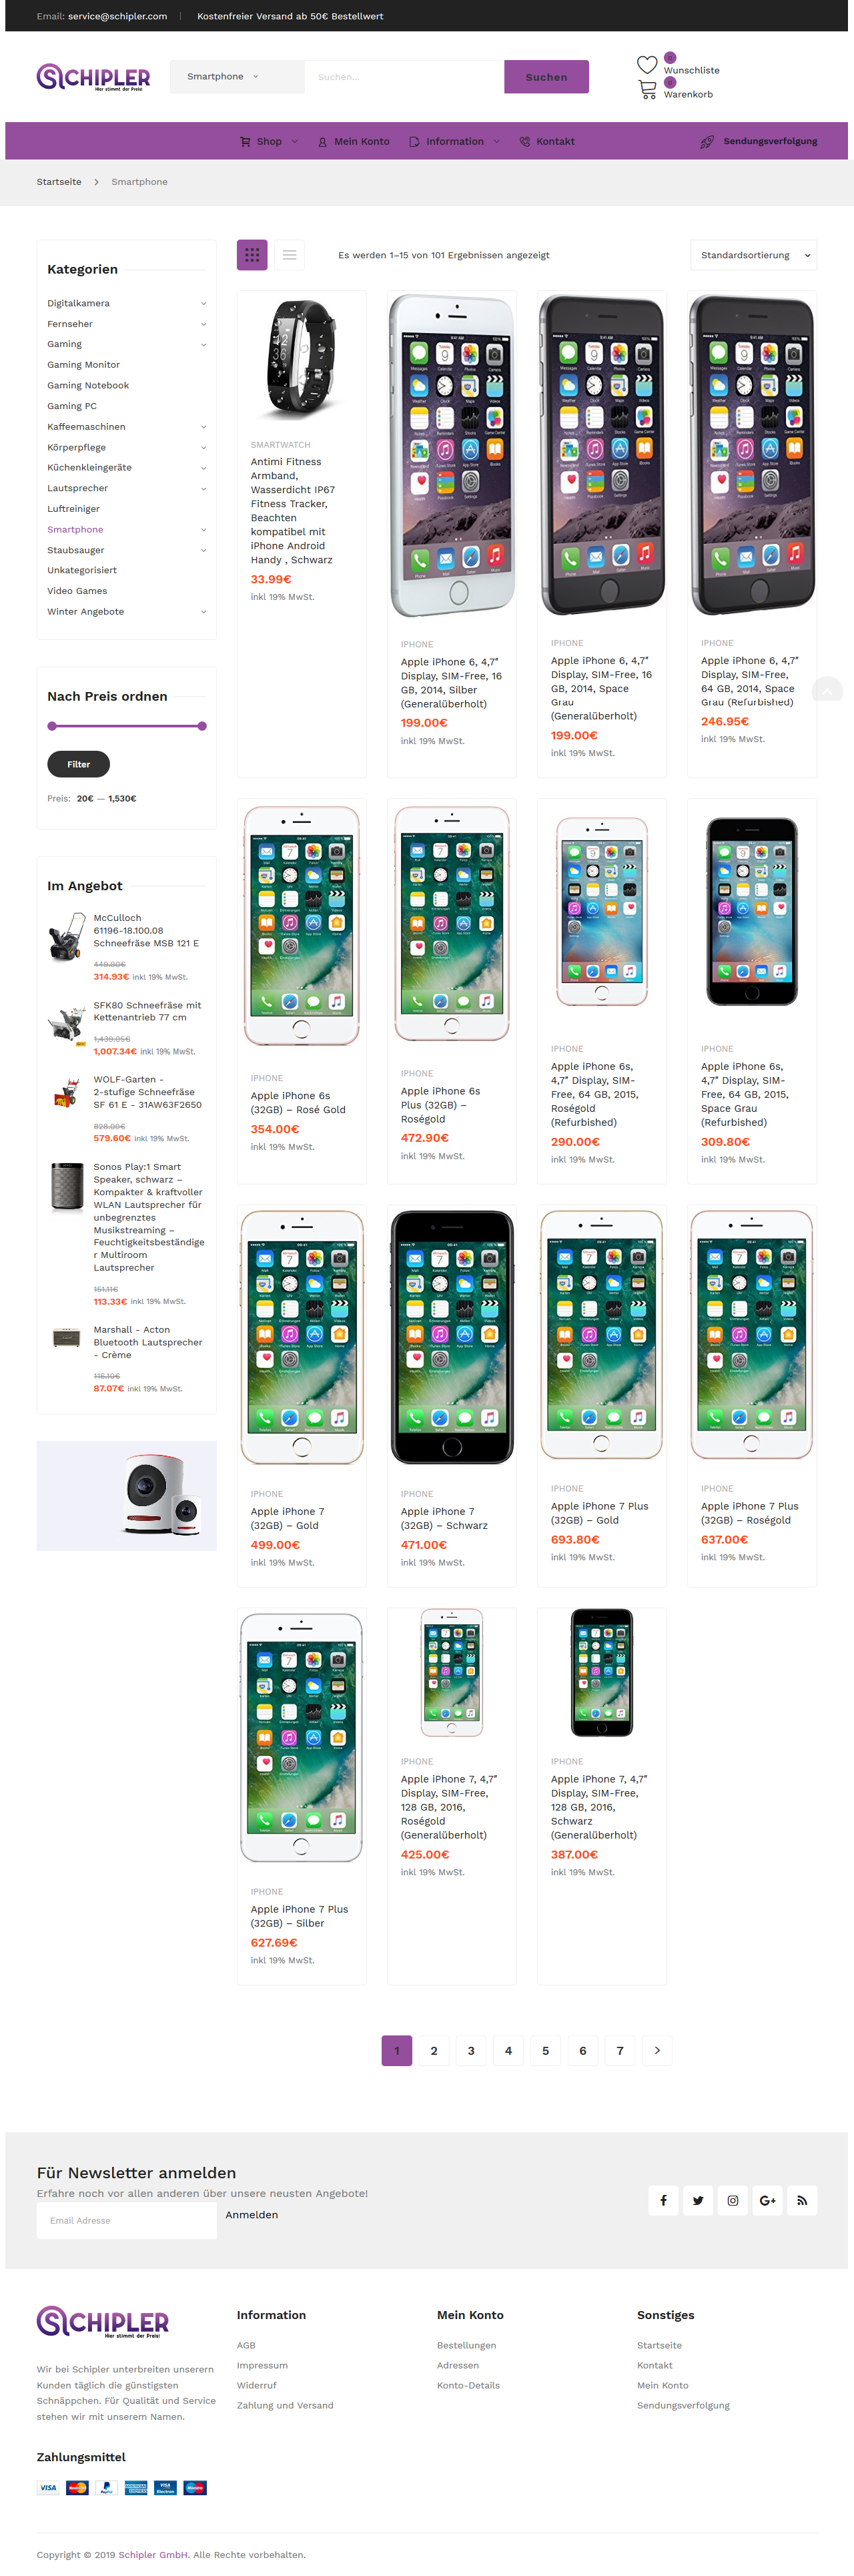Image resolution: width=854 pixels, height=2576 pixels.
Task: Open the Smartphone search category dropdown
Action: tap(237, 77)
